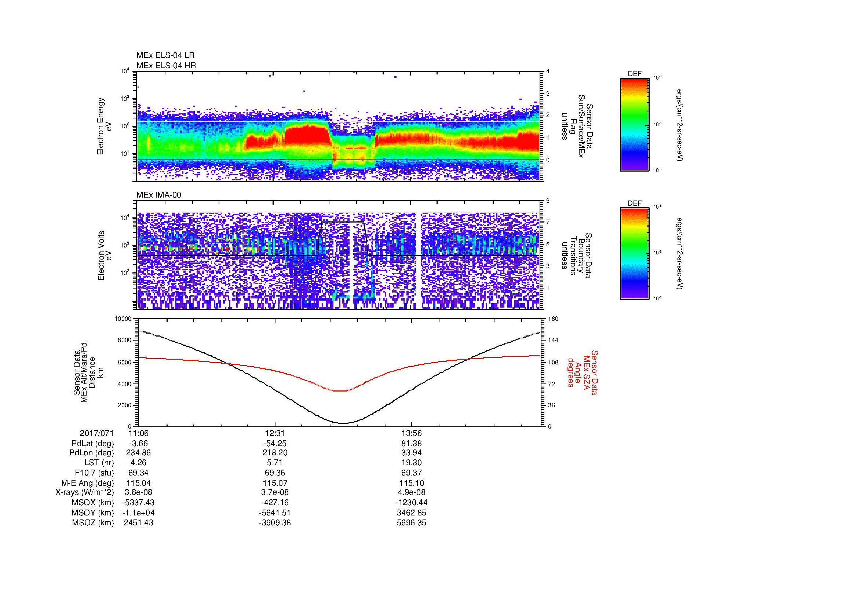This screenshot has height=606, width=858.
Task: Click the 'Electron Energy eV' axis label
Action: click(x=105, y=126)
